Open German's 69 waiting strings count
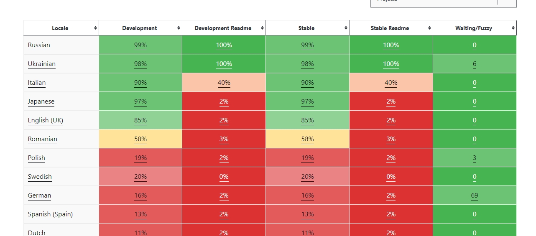Viewport: 536px width, 236px height. [x=474, y=195]
